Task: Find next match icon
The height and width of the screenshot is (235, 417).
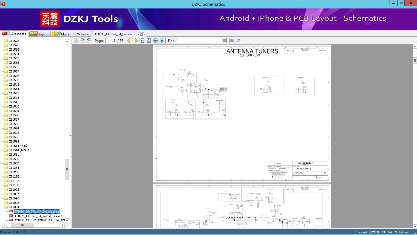Action: [231, 40]
